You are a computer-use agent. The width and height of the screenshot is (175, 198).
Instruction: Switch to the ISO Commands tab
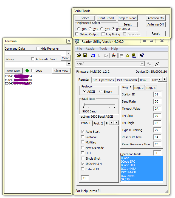point(127,80)
